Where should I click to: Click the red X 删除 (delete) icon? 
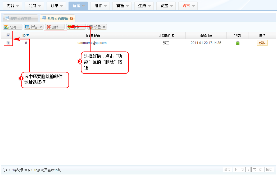(49, 27)
